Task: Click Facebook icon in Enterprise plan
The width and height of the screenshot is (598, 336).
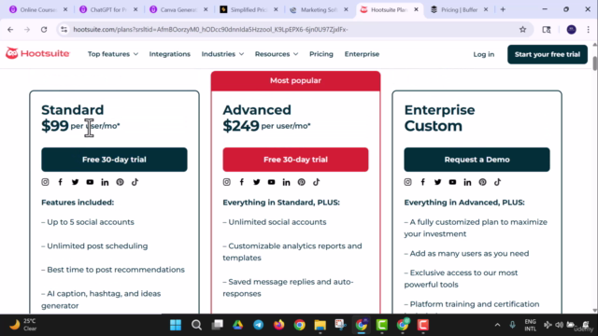Action: (423, 182)
